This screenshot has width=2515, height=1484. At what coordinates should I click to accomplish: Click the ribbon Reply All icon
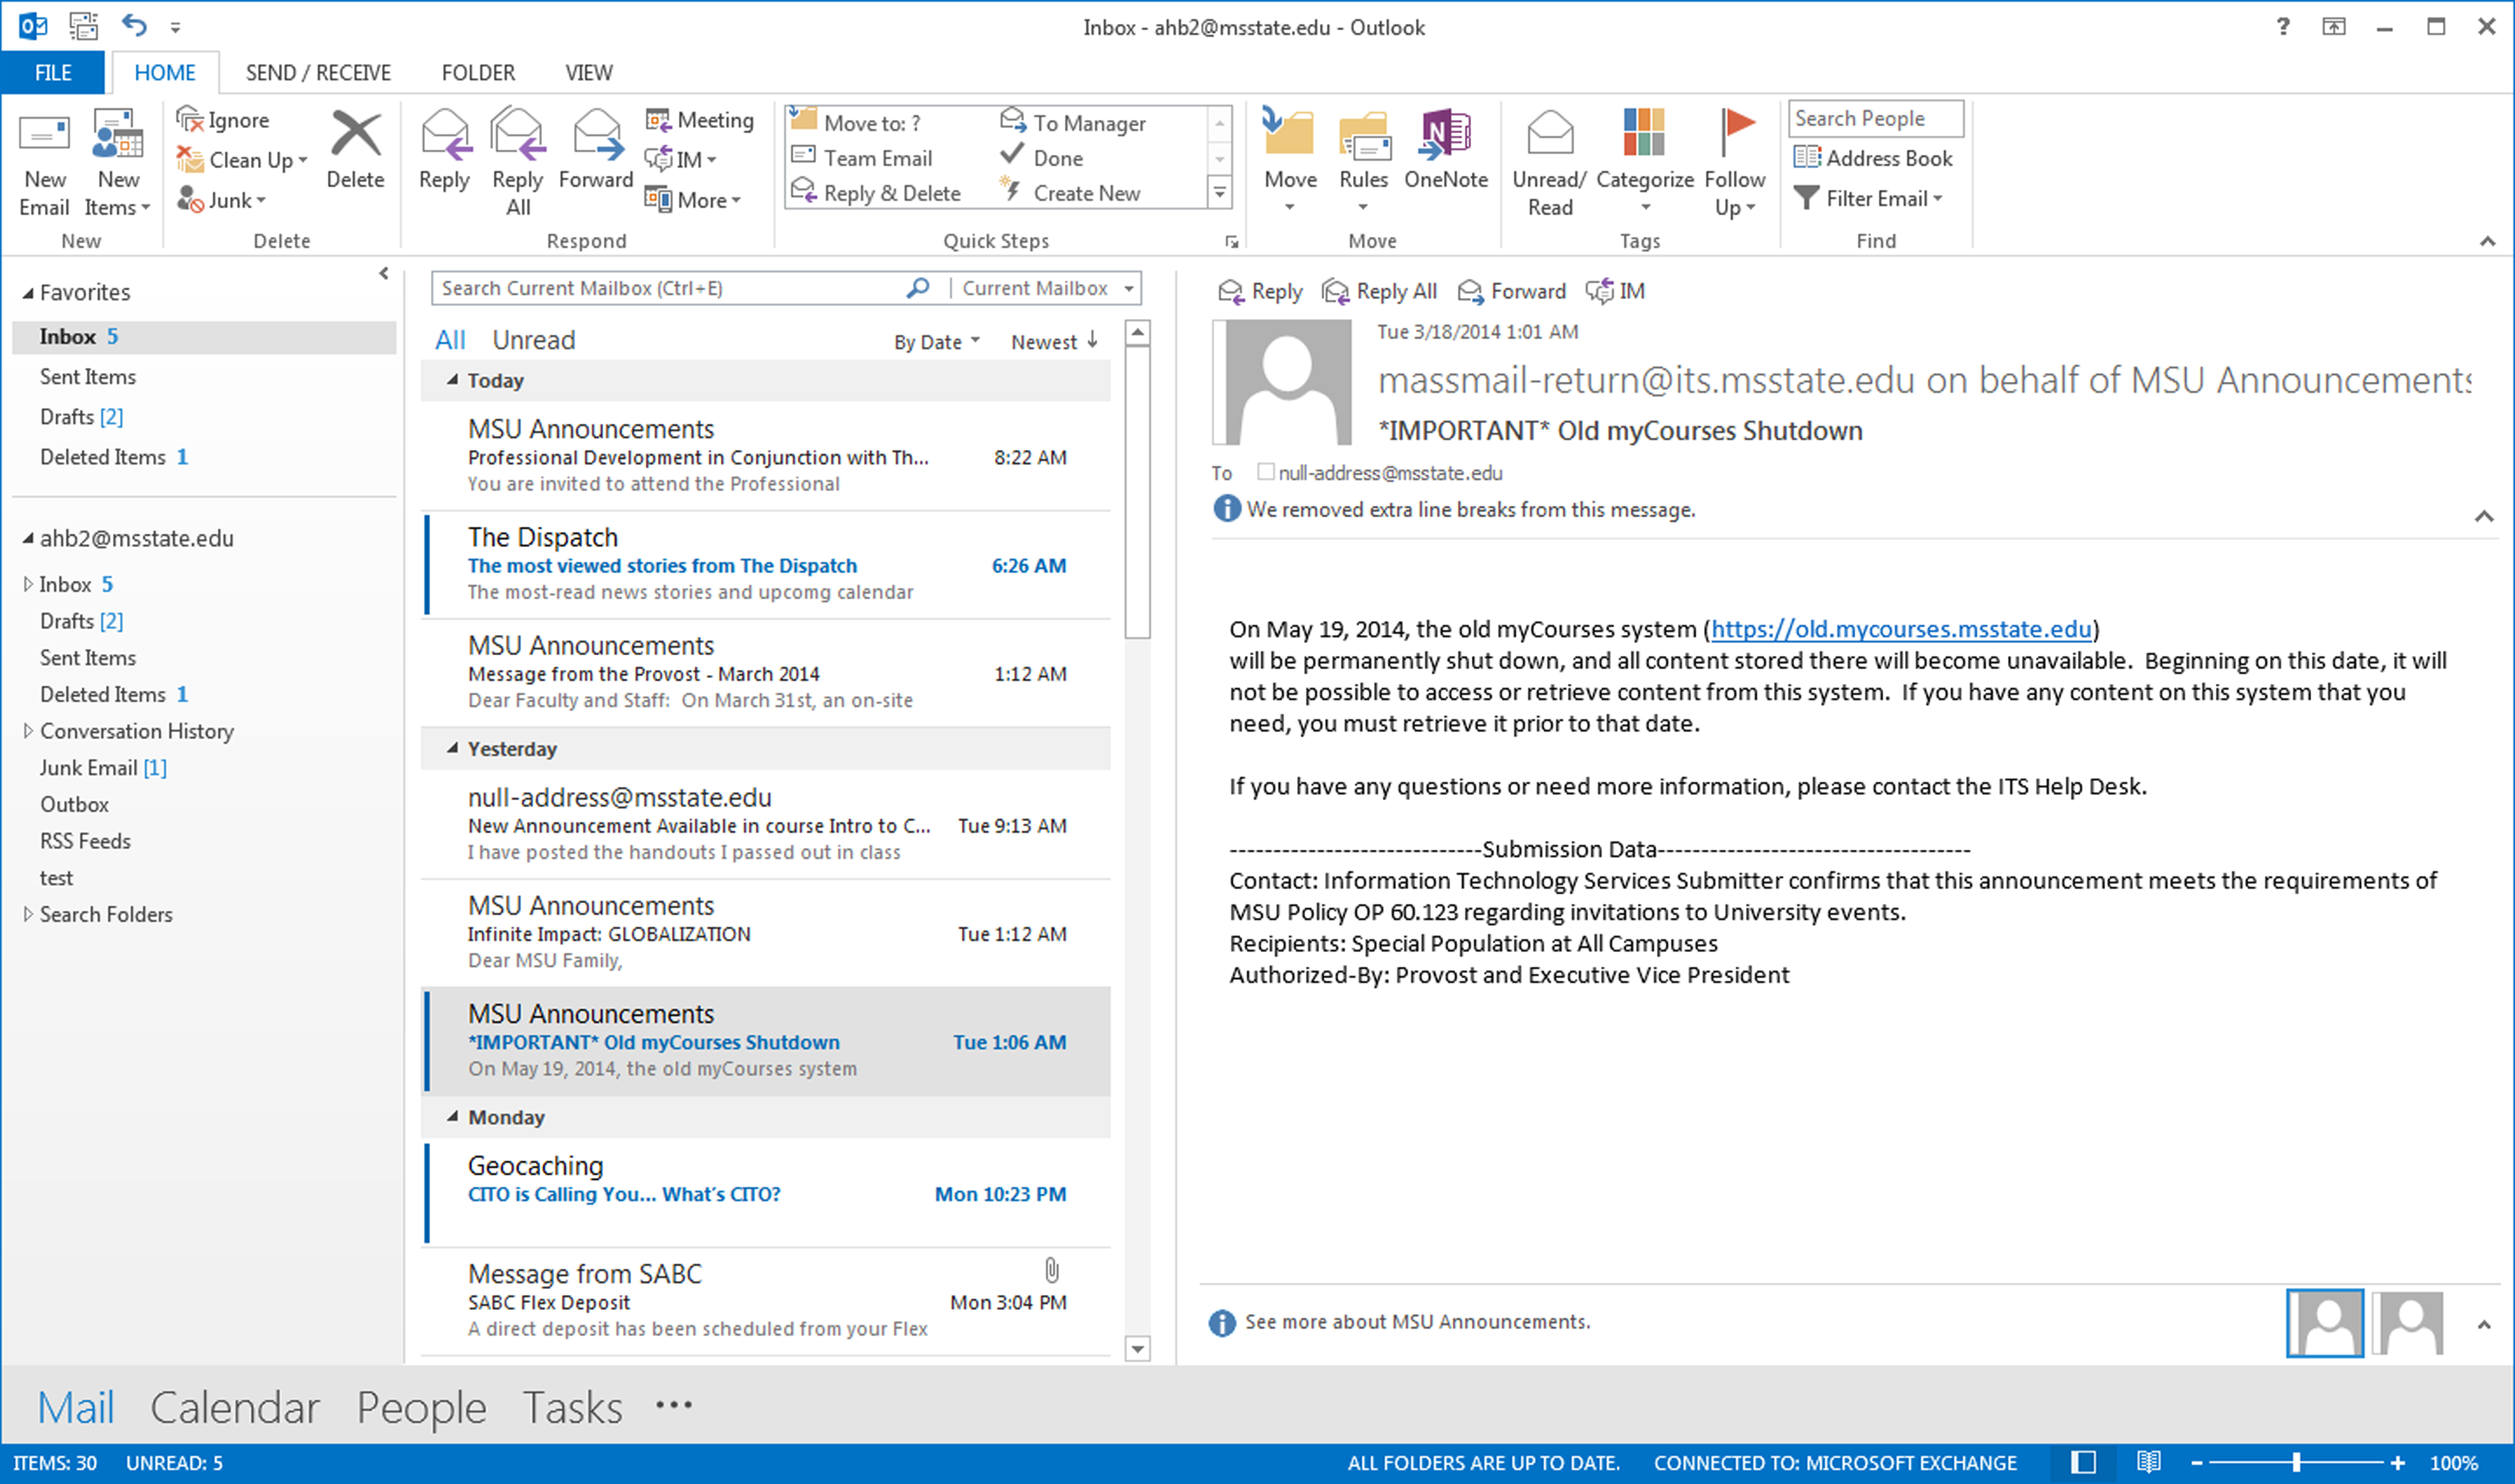click(x=517, y=135)
